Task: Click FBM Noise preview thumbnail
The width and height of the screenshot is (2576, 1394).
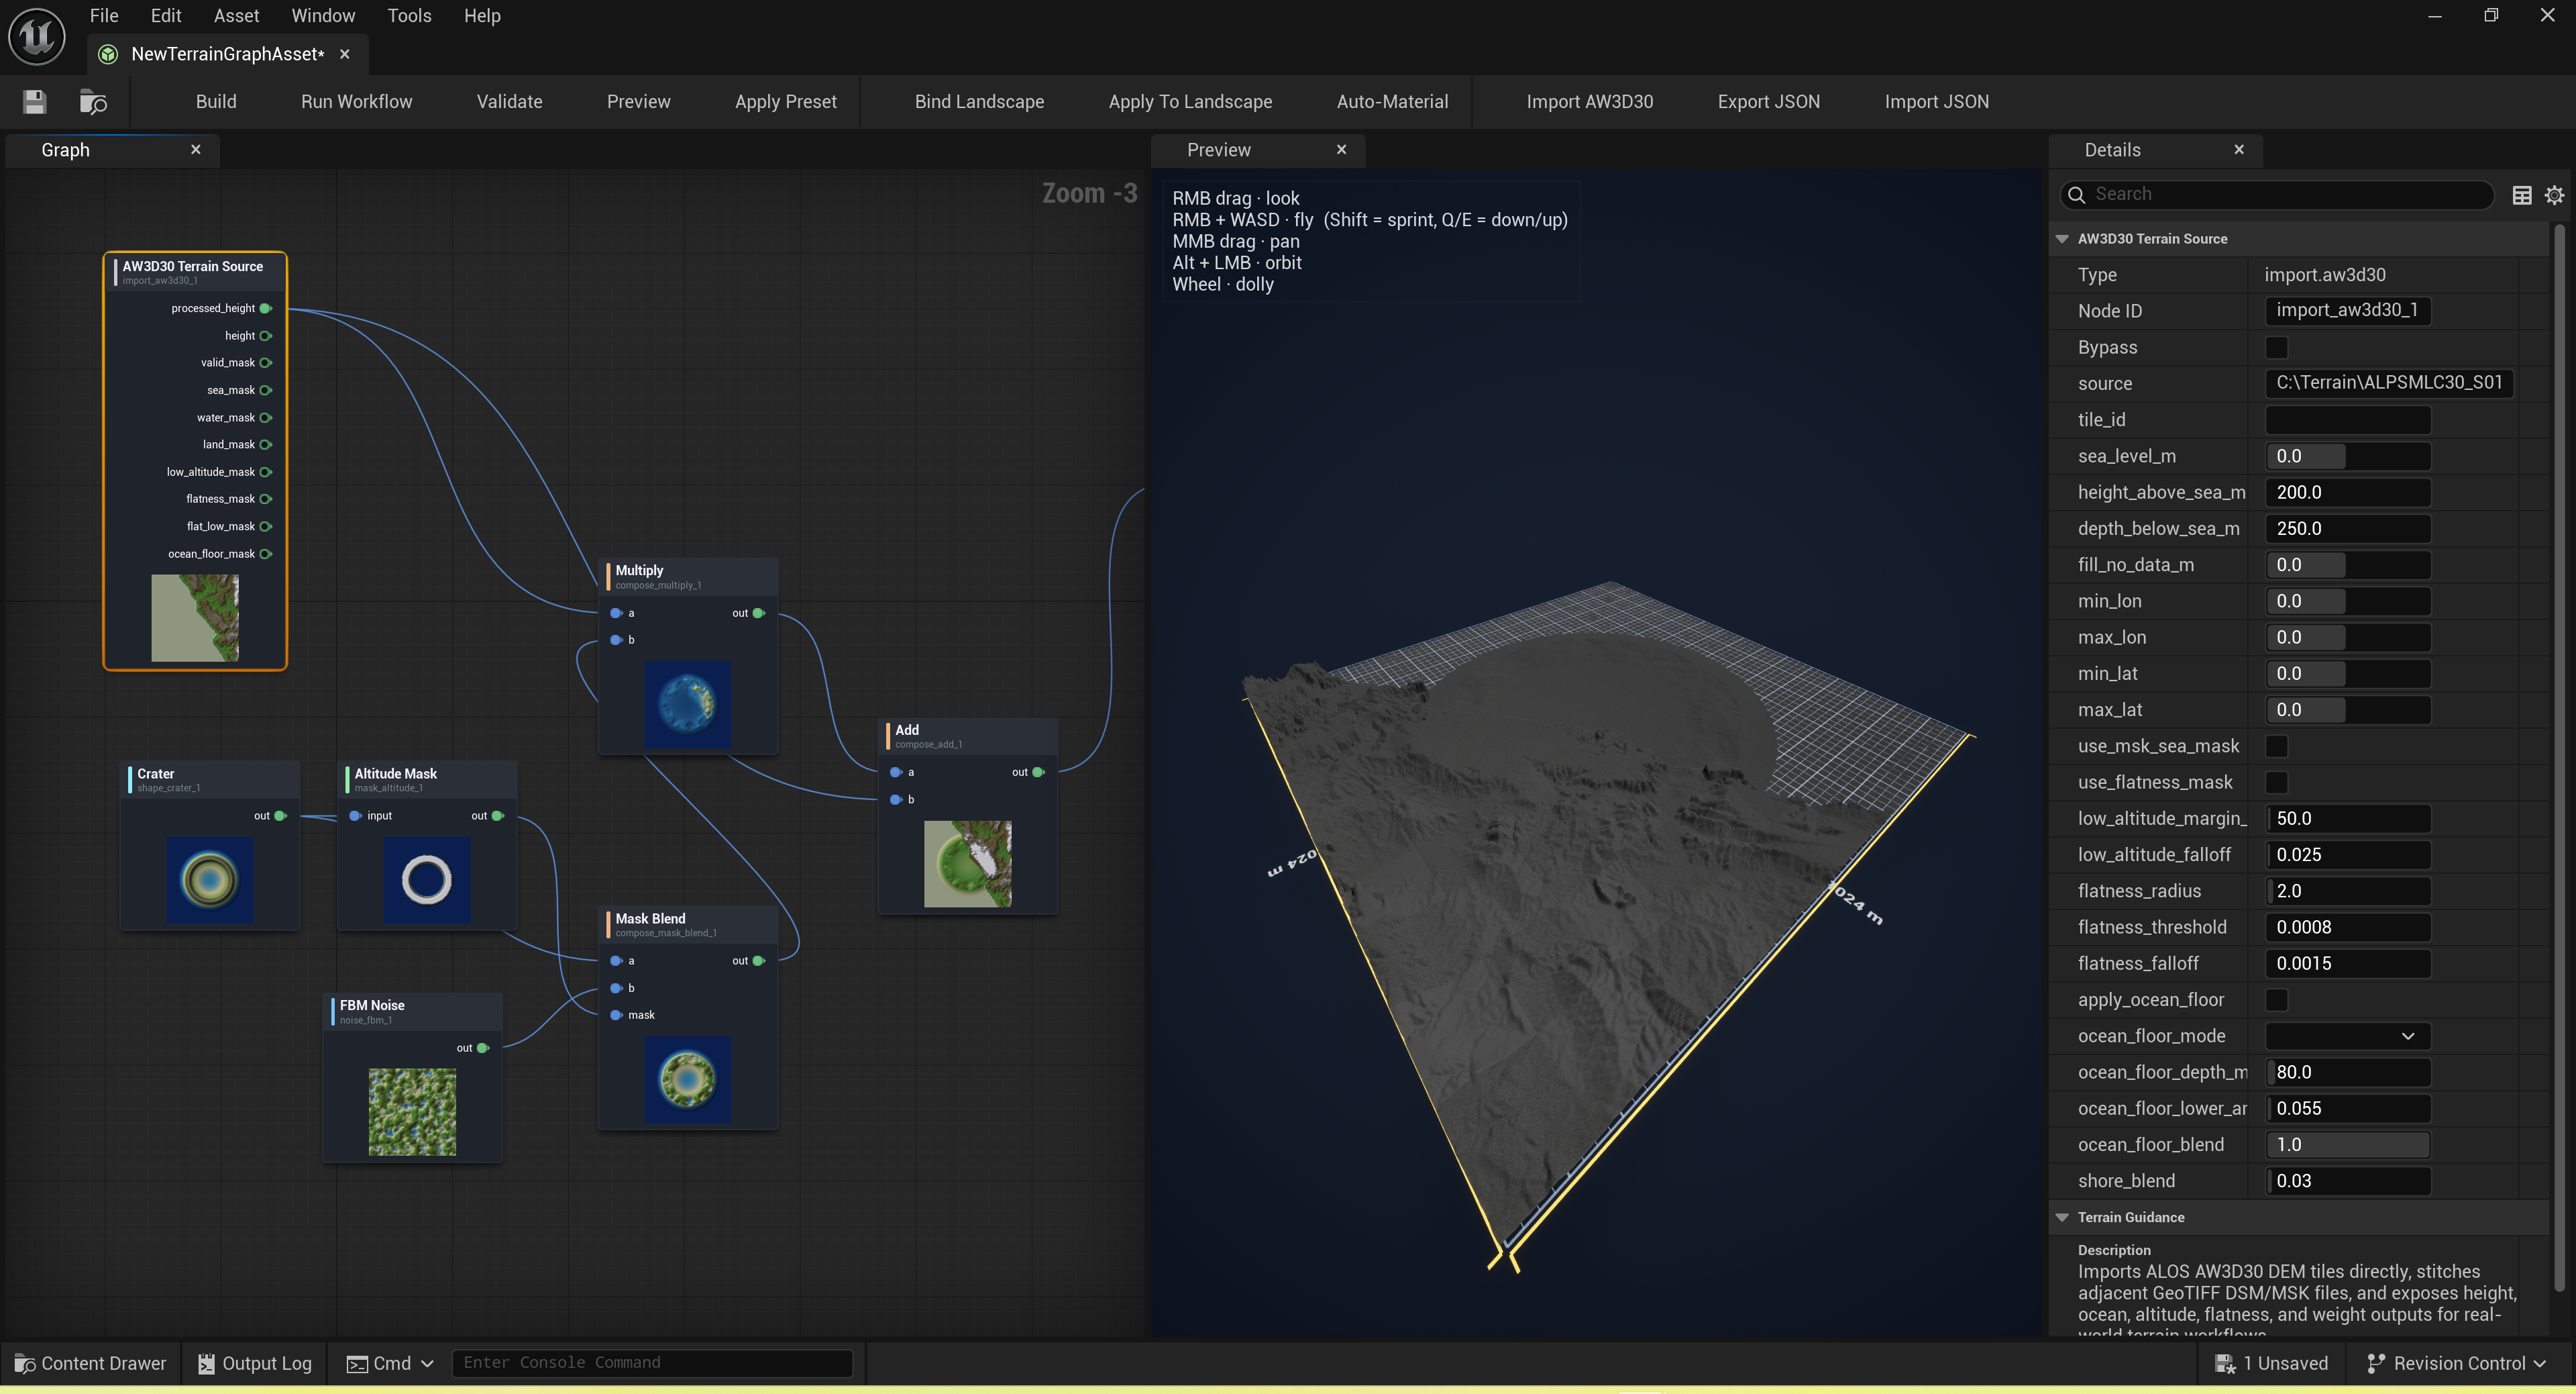Action: tap(412, 1112)
